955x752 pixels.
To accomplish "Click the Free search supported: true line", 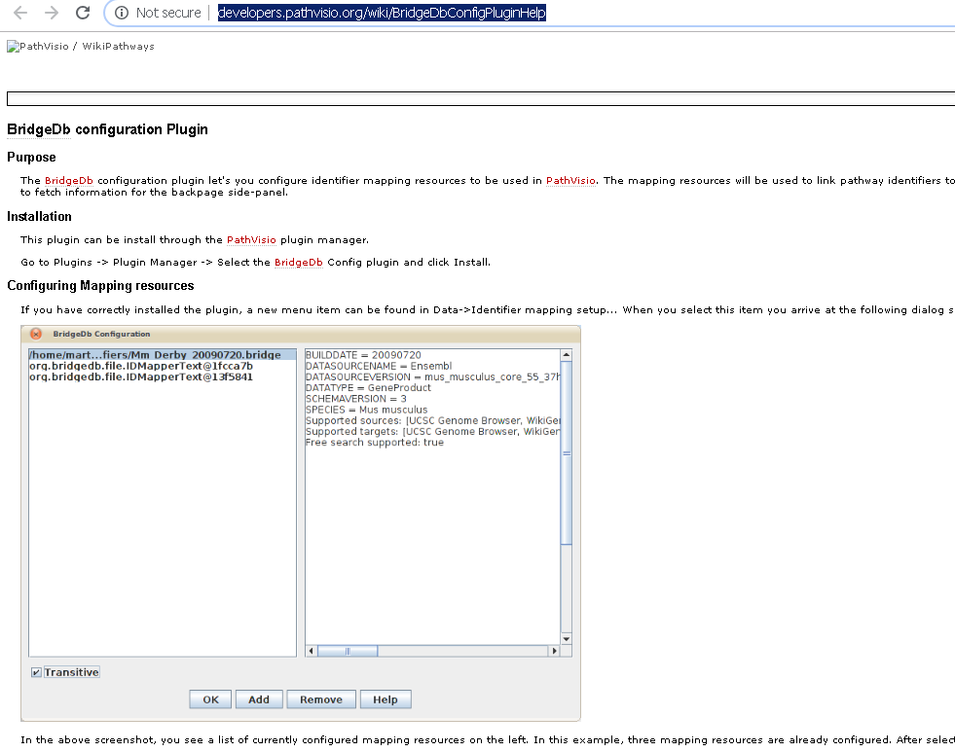I will (375, 443).
